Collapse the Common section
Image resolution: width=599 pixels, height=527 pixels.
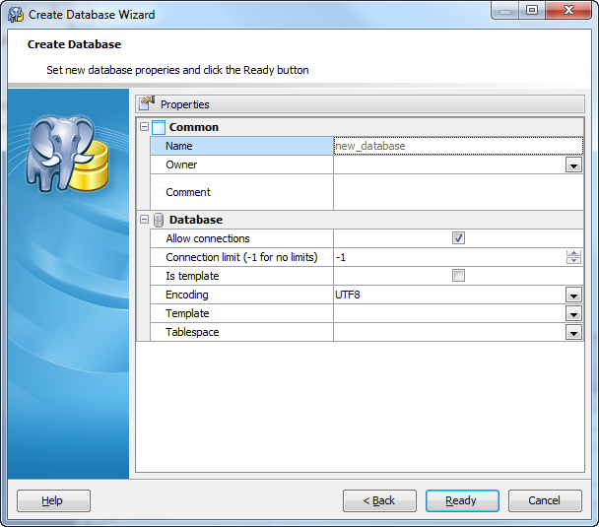(144, 127)
